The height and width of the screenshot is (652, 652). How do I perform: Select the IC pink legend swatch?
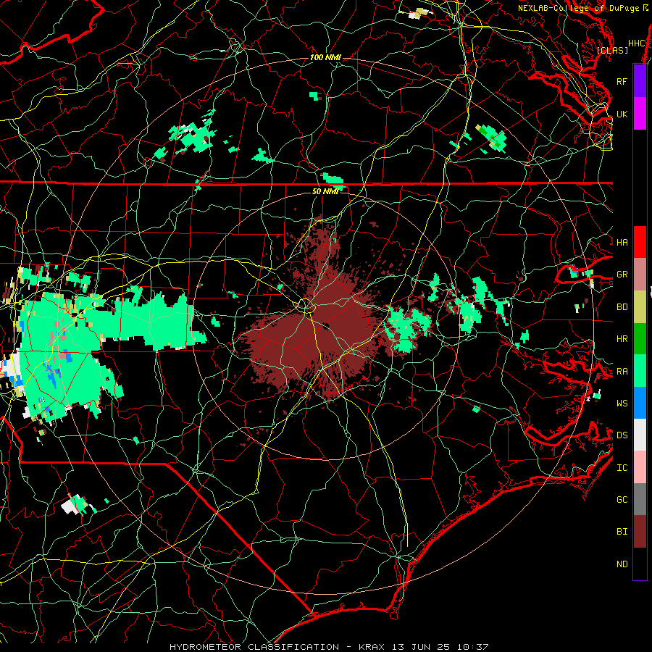[640, 467]
